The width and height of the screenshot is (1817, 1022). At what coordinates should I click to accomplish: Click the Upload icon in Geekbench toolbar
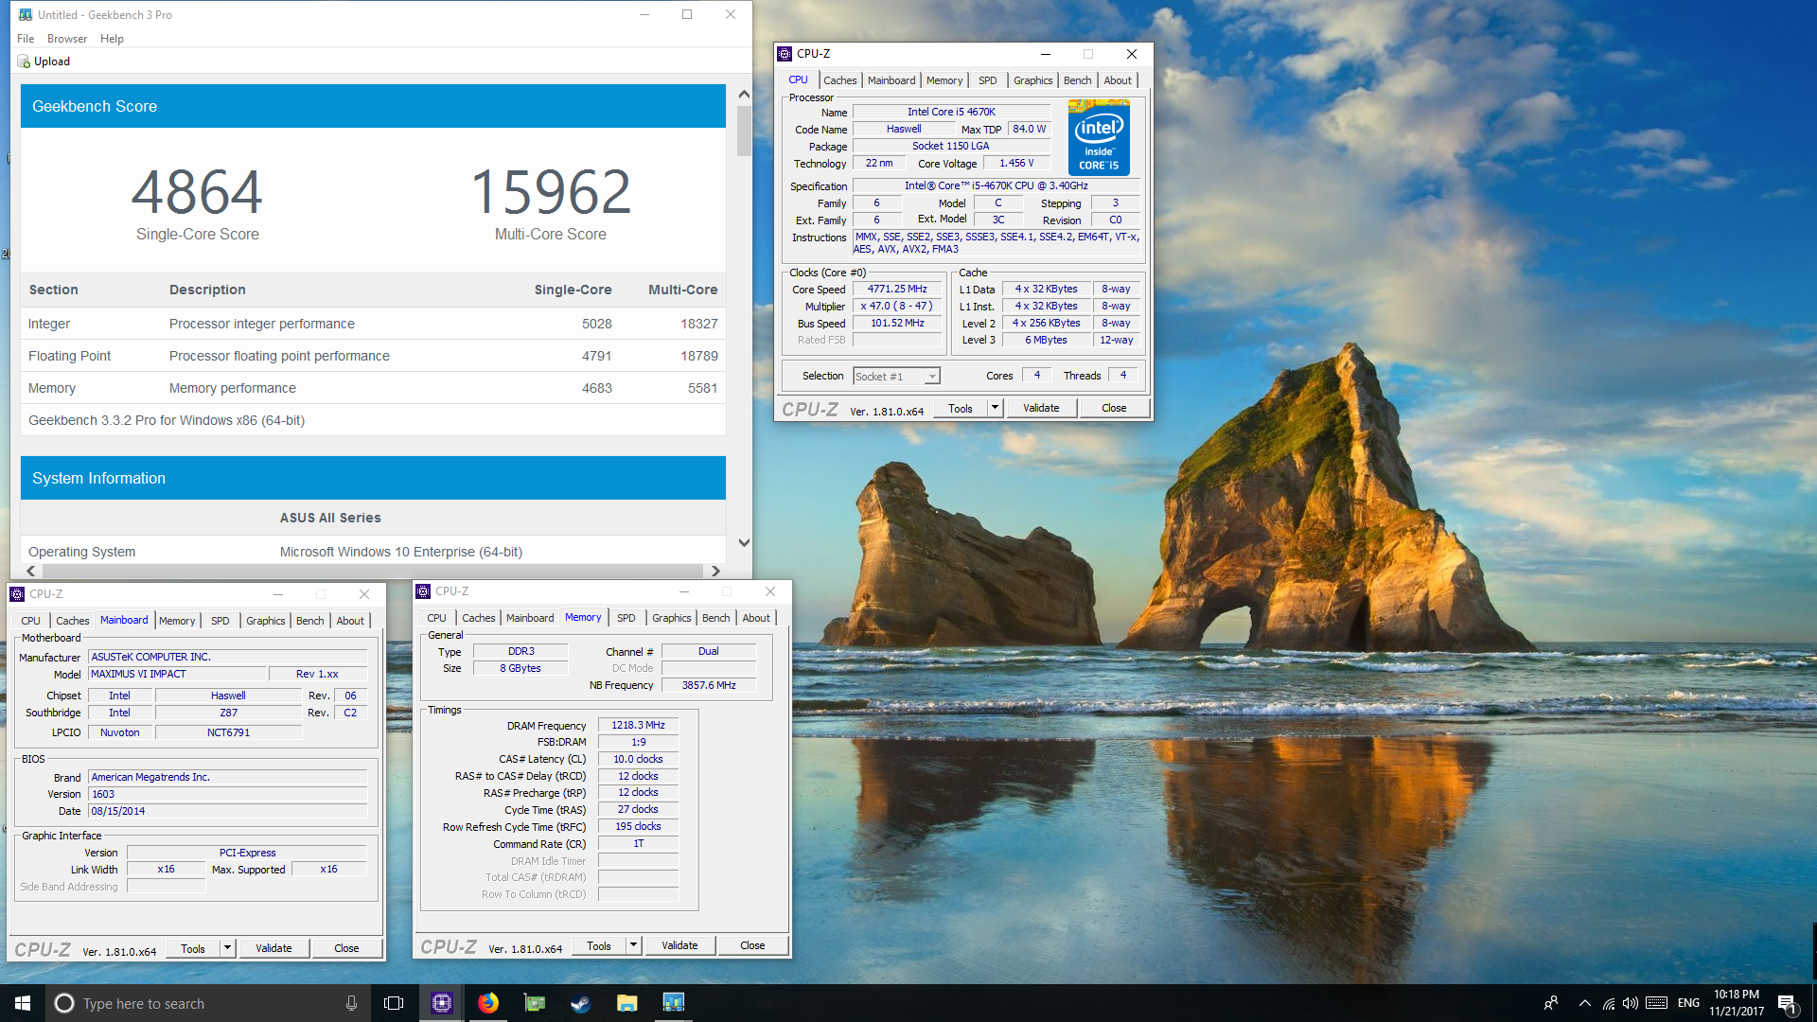pyautogui.click(x=24, y=62)
